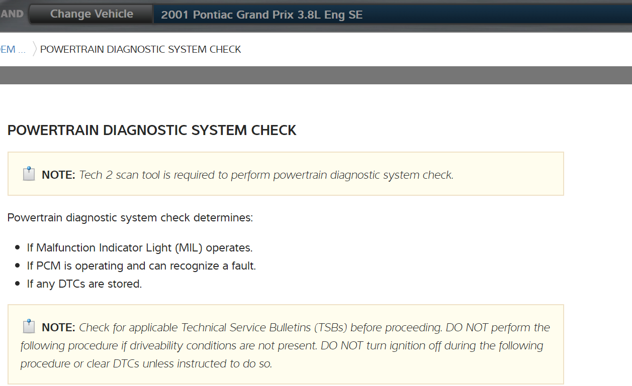
Task: Click the 'Powertrain diagnostic system check determines' sentence
Action: pos(130,218)
